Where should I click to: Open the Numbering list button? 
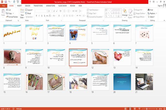click(x=69, y=11)
